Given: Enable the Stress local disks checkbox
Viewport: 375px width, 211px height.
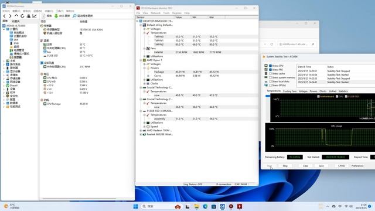Looking at the screenshot, I should tap(271, 81).
